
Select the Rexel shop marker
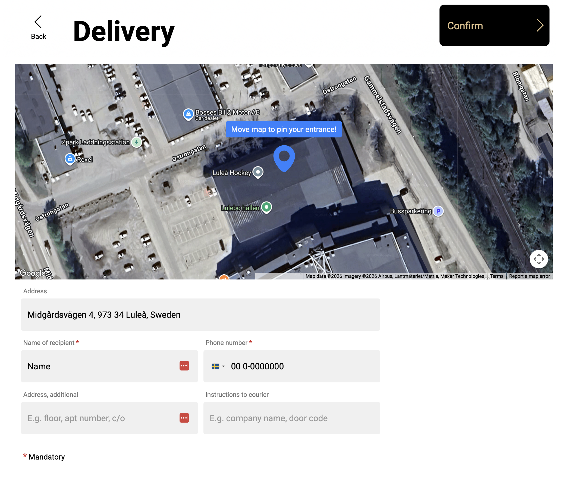70,159
